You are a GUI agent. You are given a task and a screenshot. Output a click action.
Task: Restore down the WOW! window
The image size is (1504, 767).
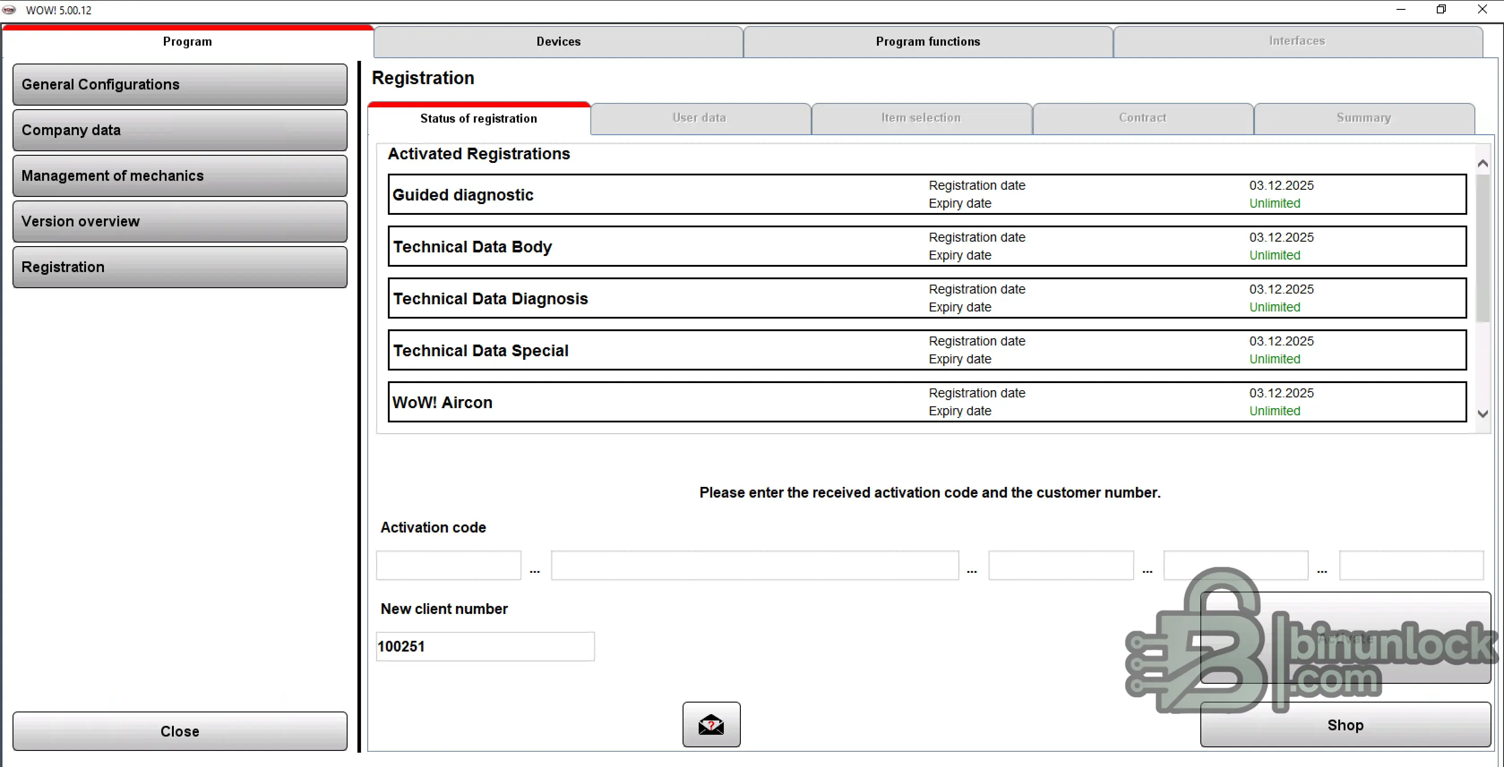tap(1442, 9)
